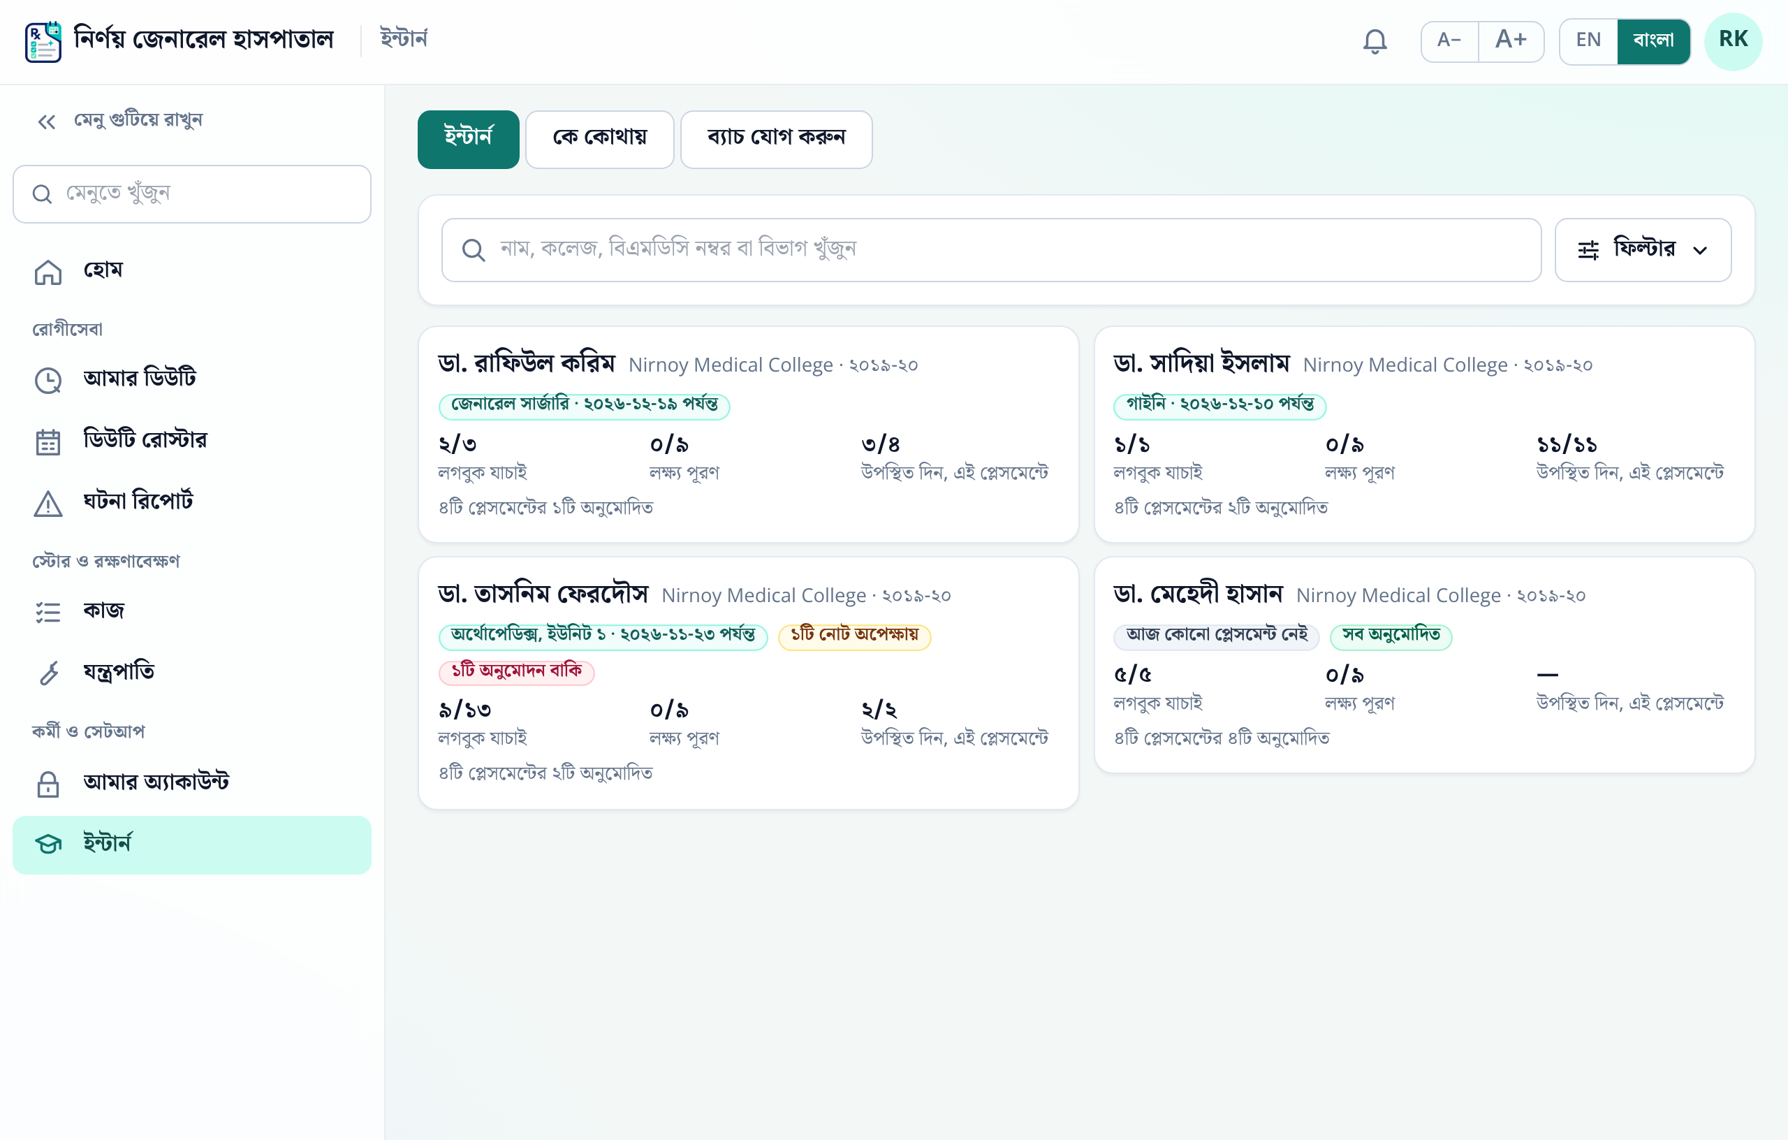Switch language to বাংলা

[1653, 41]
